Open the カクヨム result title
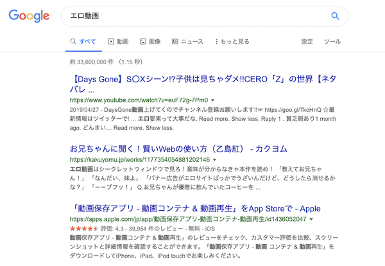The image size is (385, 266). pos(178,148)
